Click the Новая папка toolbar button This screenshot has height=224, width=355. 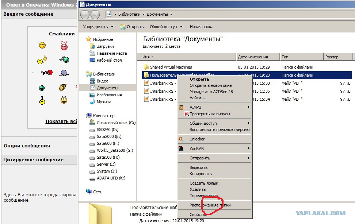(202, 27)
